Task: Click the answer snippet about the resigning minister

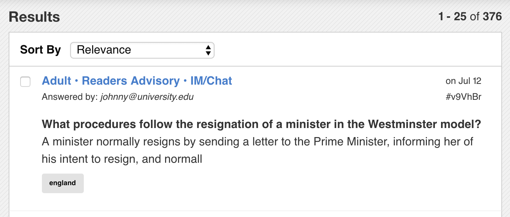Action: pyautogui.click(x=258, y=150)
